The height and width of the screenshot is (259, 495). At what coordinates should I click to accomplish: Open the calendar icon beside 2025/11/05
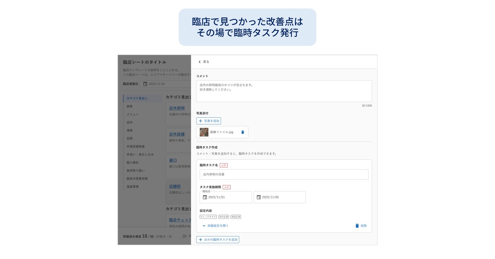click(x=259, y=197)
